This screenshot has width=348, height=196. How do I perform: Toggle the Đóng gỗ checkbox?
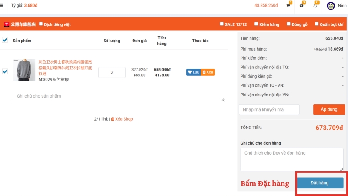(x=289, y=24)
